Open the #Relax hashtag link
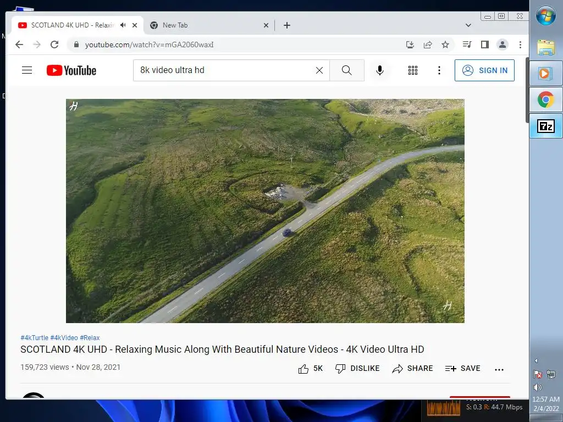The image size is (563, 422). [x=90, y=338]
